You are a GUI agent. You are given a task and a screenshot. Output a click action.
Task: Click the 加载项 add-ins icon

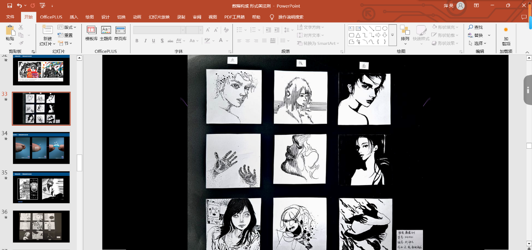[x=506, y=35]
